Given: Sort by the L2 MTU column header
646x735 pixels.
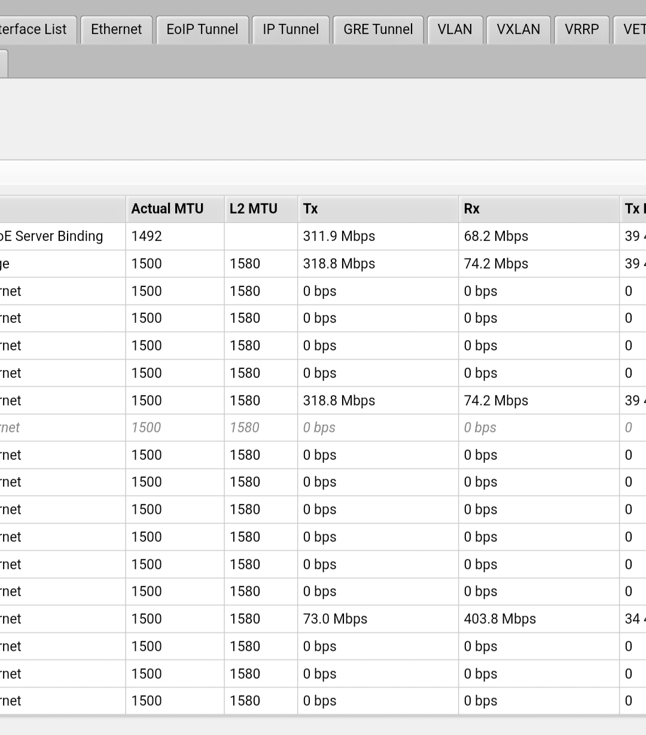Looking at the screenshot, I should pos(253,209).
